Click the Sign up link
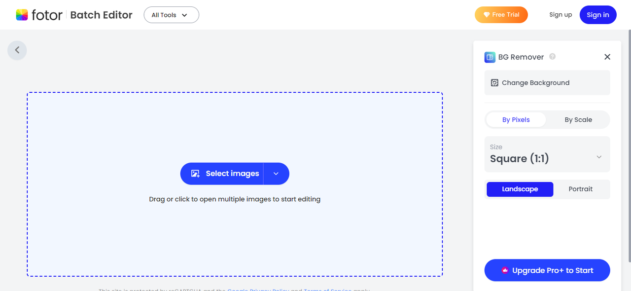Screen dimensions: 631x291 point(561,15)
